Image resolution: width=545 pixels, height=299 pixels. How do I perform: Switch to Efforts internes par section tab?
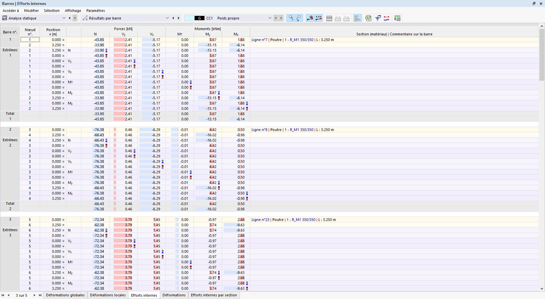214,295
